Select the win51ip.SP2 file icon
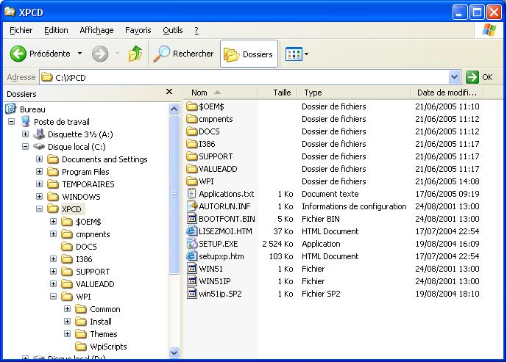 (192, 294)
